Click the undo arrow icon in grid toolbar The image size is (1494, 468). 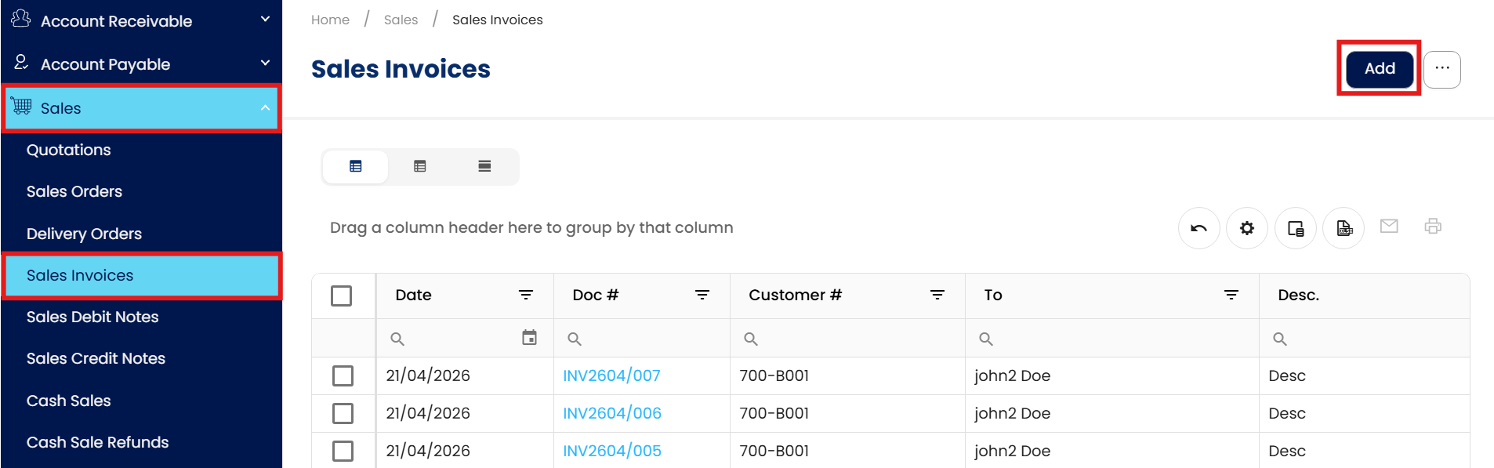(1198, 228)
